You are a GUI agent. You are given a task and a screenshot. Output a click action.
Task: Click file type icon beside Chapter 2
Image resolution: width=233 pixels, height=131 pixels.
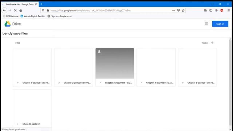pyautogui.click(x=59, y=83)
